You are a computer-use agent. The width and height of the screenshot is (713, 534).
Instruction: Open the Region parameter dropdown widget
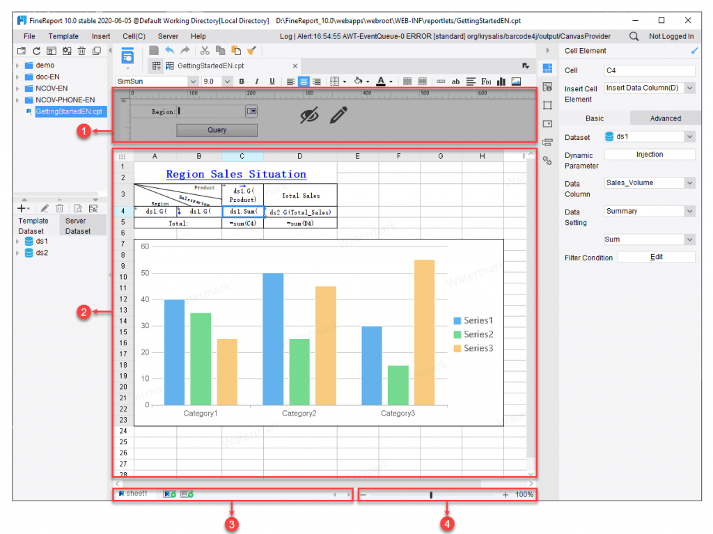[251, 111]
